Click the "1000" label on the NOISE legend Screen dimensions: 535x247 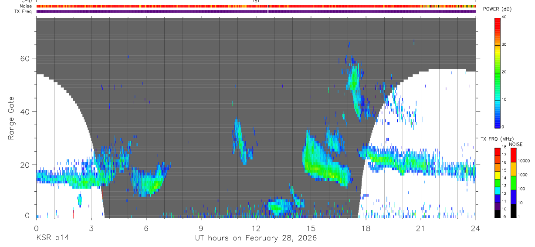[522, 175]
